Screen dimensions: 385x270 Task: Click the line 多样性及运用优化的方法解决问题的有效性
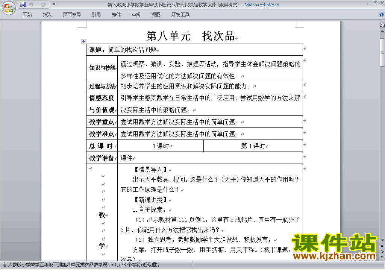click(179, 76)
